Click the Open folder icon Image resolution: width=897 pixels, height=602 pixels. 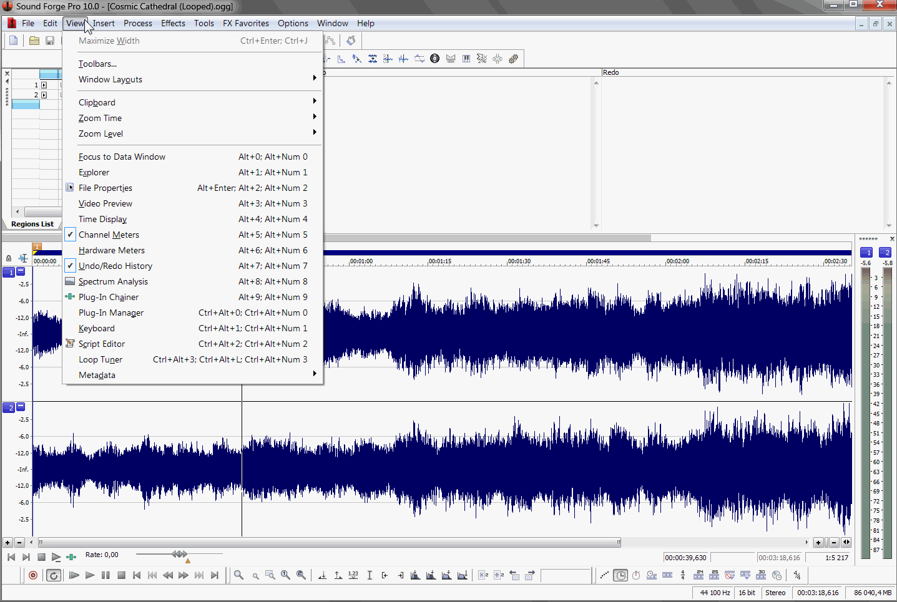coord(34,41)
